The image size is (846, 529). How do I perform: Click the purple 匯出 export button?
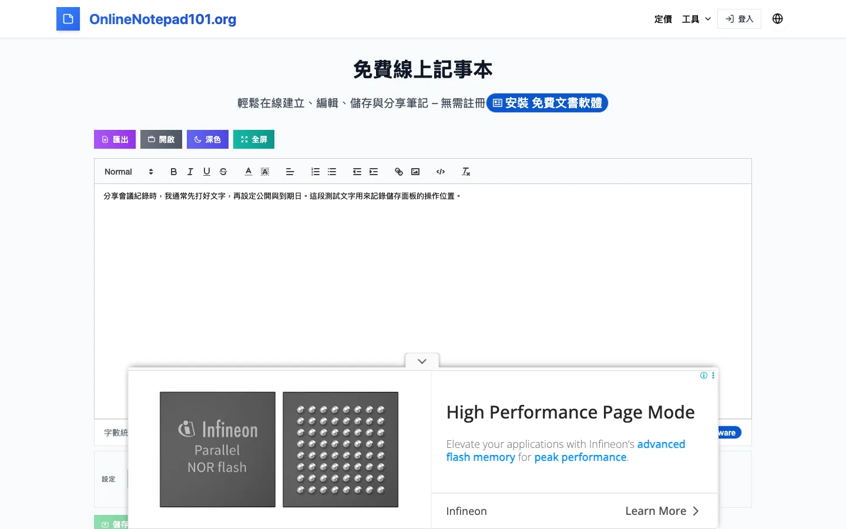tap(115, 139)
